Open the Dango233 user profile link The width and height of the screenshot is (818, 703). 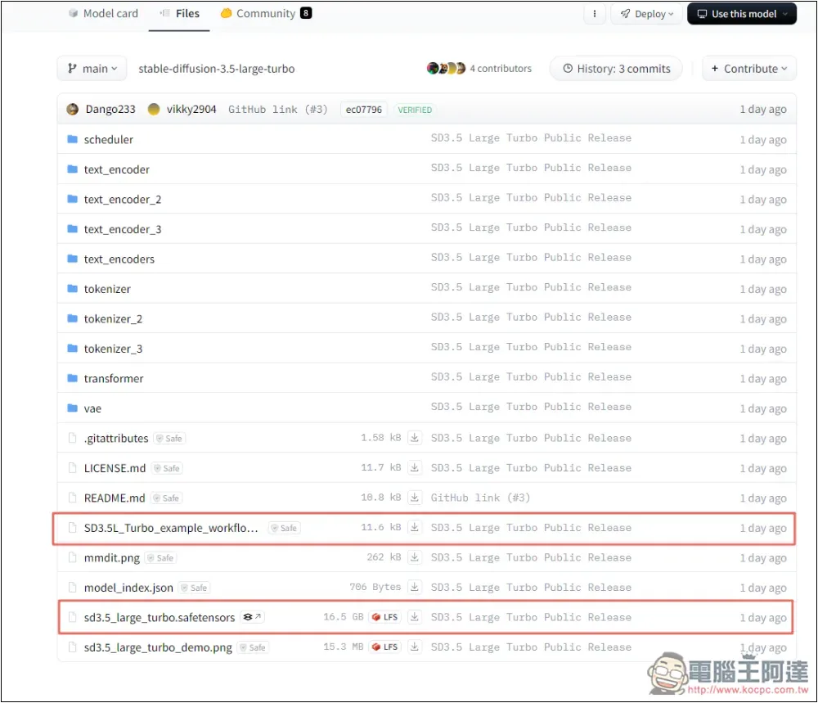pyautogui.click(x=110, y=109)
